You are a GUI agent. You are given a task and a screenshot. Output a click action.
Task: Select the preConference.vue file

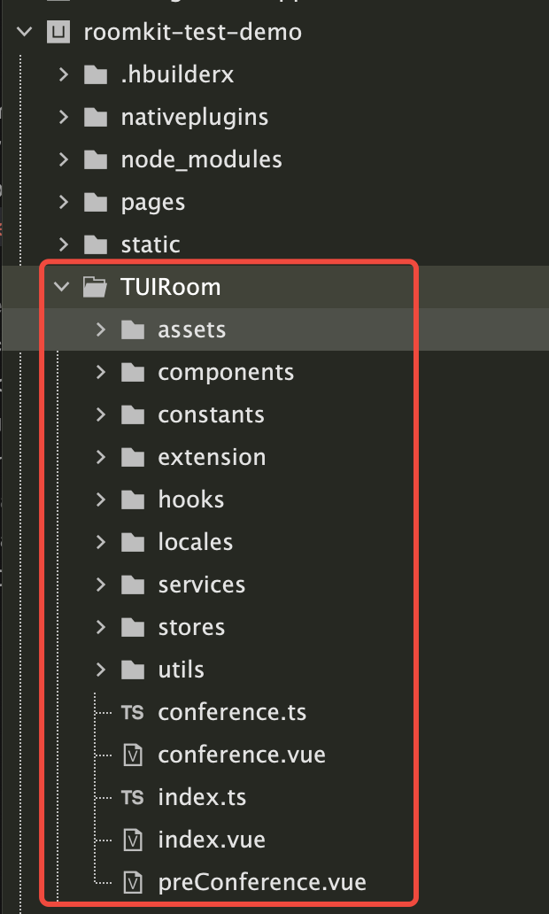click(261, 882)
